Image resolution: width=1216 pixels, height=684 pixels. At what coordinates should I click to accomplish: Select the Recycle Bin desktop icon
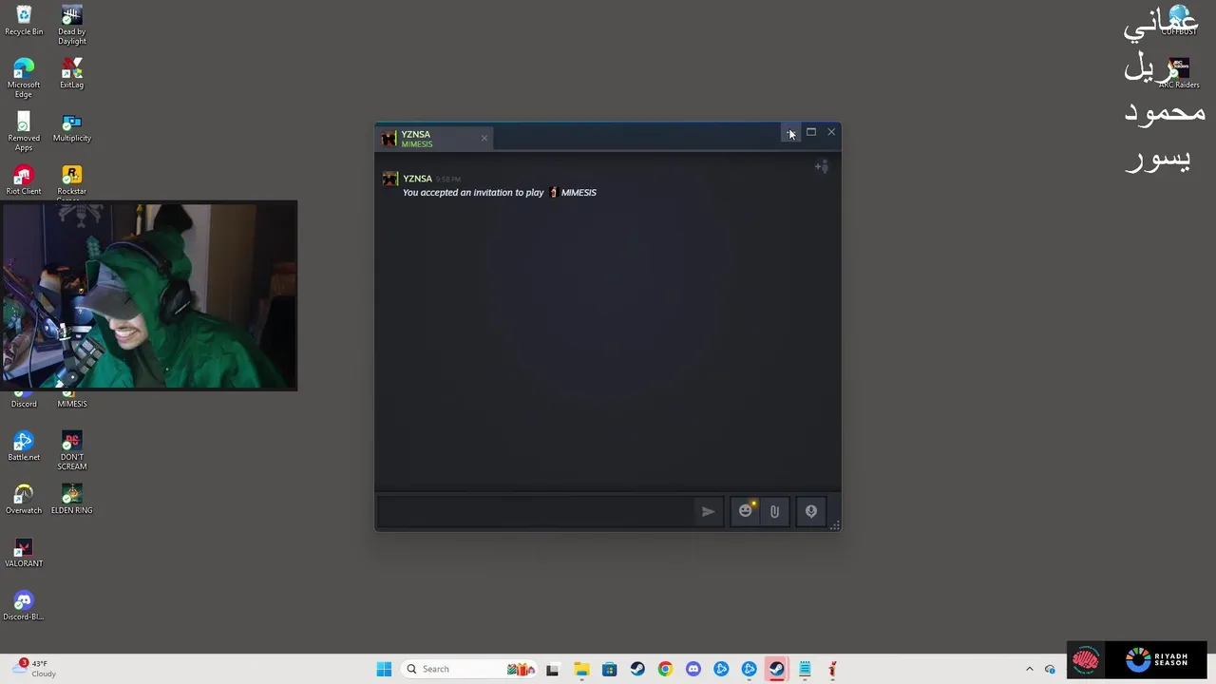pos(24,21)
